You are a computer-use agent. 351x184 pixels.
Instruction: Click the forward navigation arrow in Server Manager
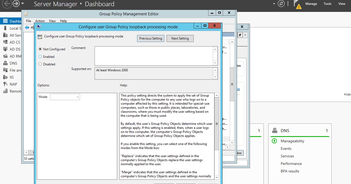pyautogui.click(x=16, y=4)
